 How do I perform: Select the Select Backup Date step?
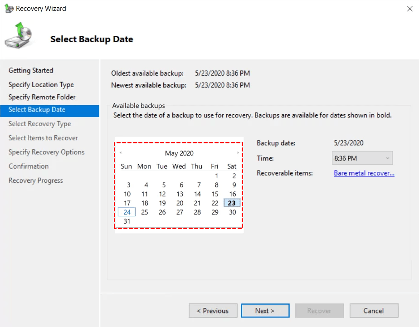click(x=37, y=110)
